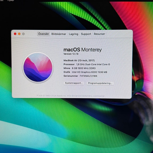Open the Bildskärmar tab
Screen dimensions: 153x153
coord(59,34)
